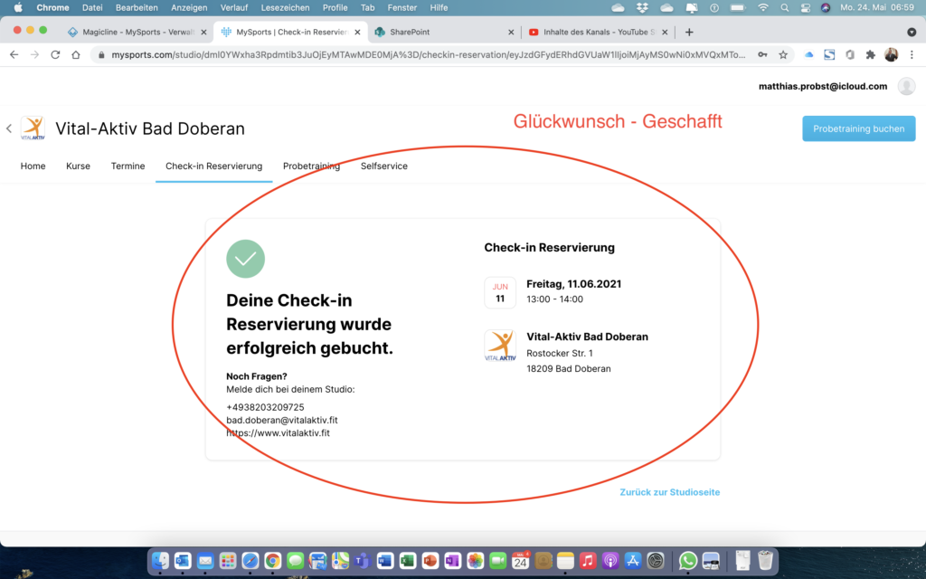Open the https://www.vitalaktiv.fit website link
The height and width of the screenshot is (579, 926).
(278, 433)
